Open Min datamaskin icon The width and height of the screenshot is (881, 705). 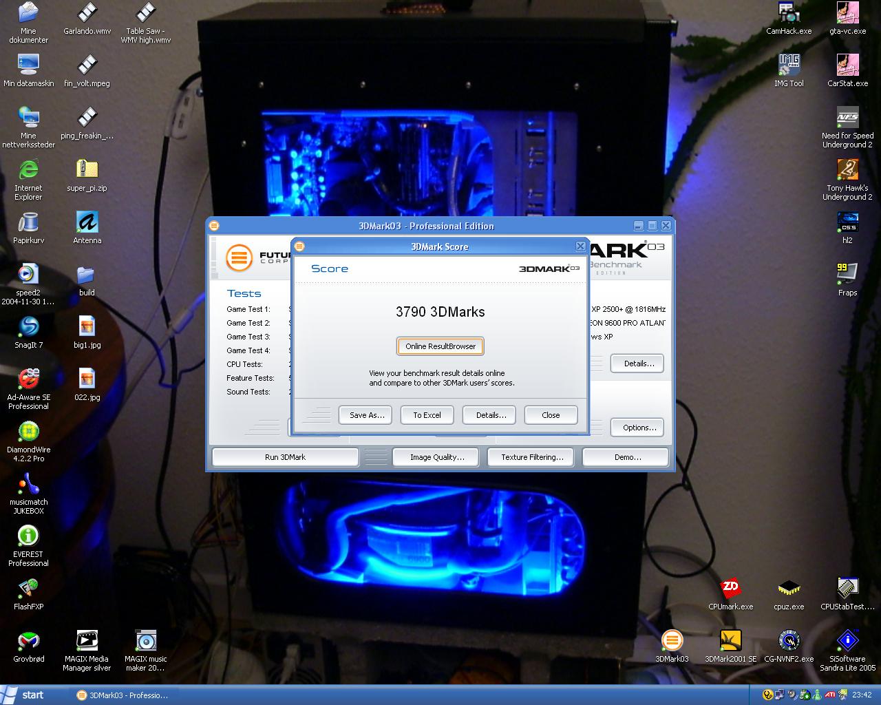click(28, 65)
